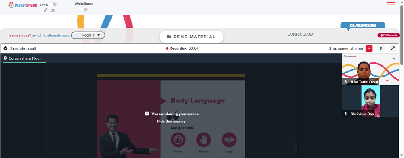Screen dimensions: 404x158
Task: Click the Hands gesture icon
Action: tap(204, 140)
